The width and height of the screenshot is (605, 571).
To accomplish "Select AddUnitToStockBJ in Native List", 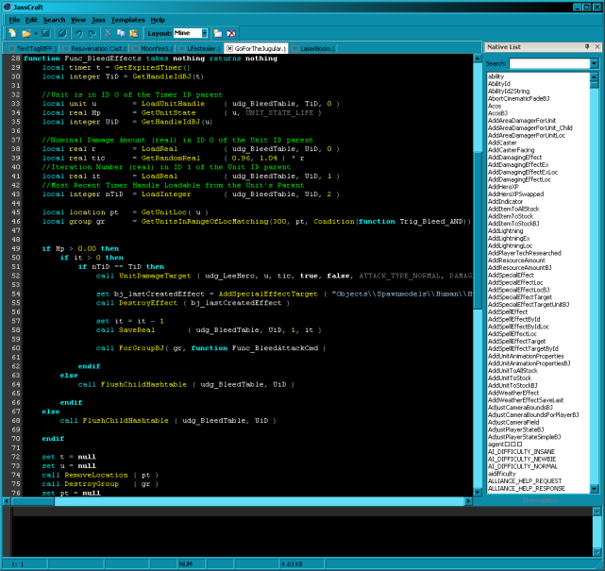I will click(513, 385).
